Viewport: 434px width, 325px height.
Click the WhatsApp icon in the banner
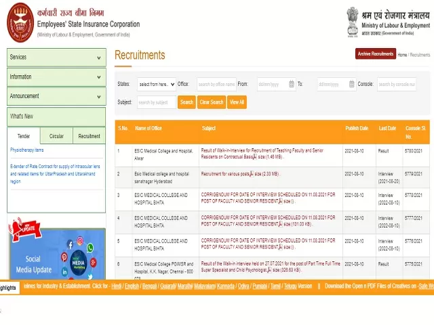(x=90, y=248)
